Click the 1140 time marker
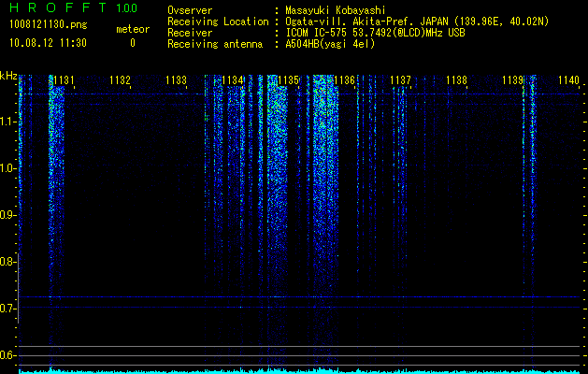Image resolution: width=588 pixels, height=374 pixels. pos(568,80)
